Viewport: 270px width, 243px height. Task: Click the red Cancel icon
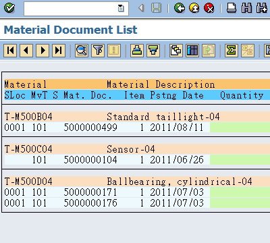209,9
